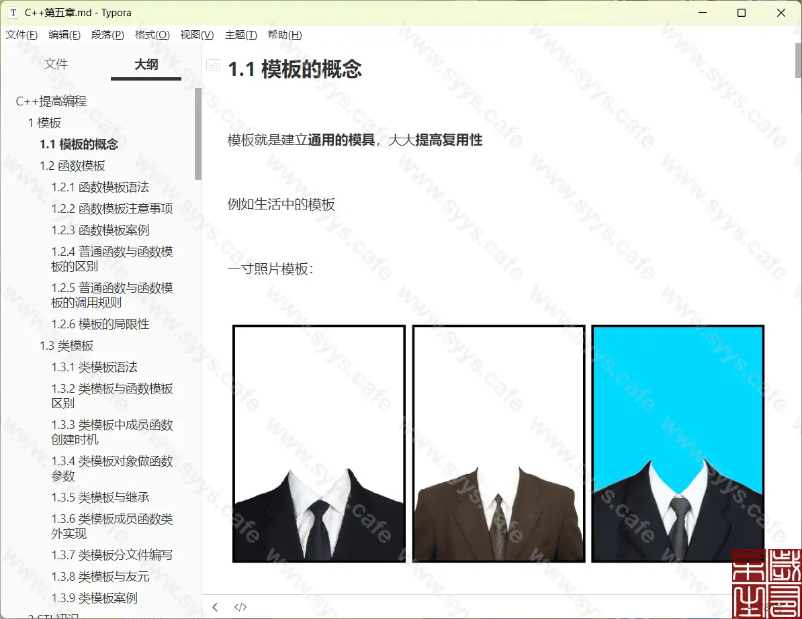Screen dimensions: 802x619
Task: Open the 帮助(H) menu
Action: point(285,35)
